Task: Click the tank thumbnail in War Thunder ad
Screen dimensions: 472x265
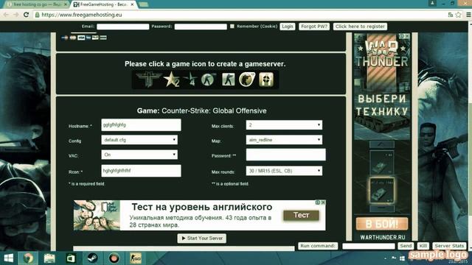Action: coord(382,191)
